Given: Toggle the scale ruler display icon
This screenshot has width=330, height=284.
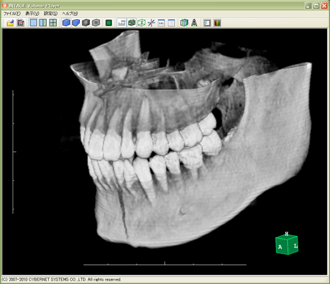Looking at the screenshot, I should (121, 22).
